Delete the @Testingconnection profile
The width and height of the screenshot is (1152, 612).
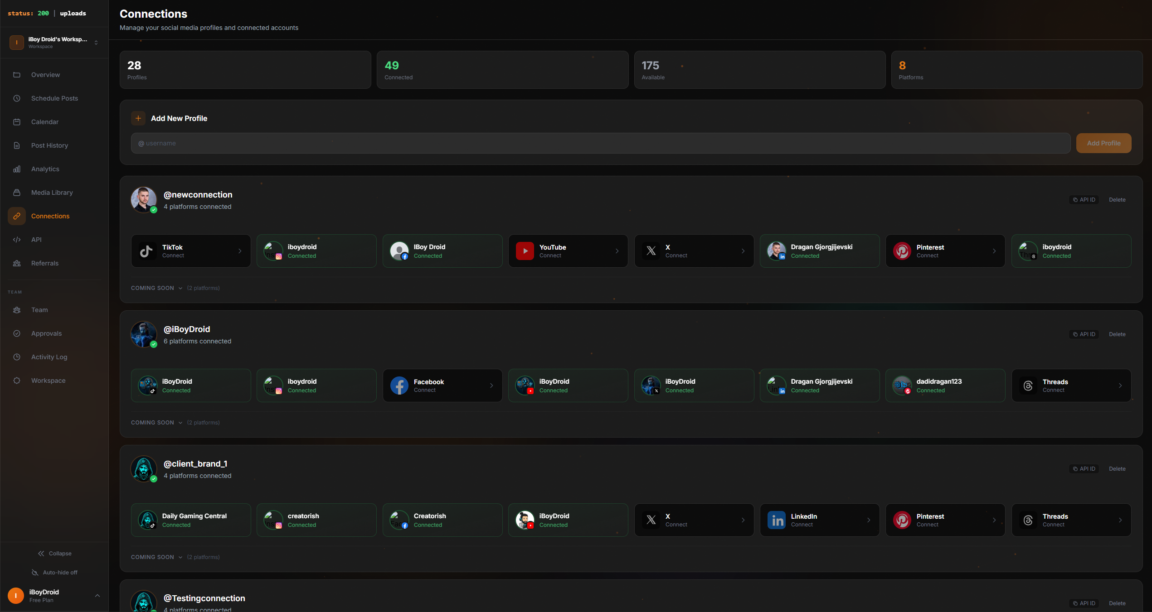click(1117, 603)
